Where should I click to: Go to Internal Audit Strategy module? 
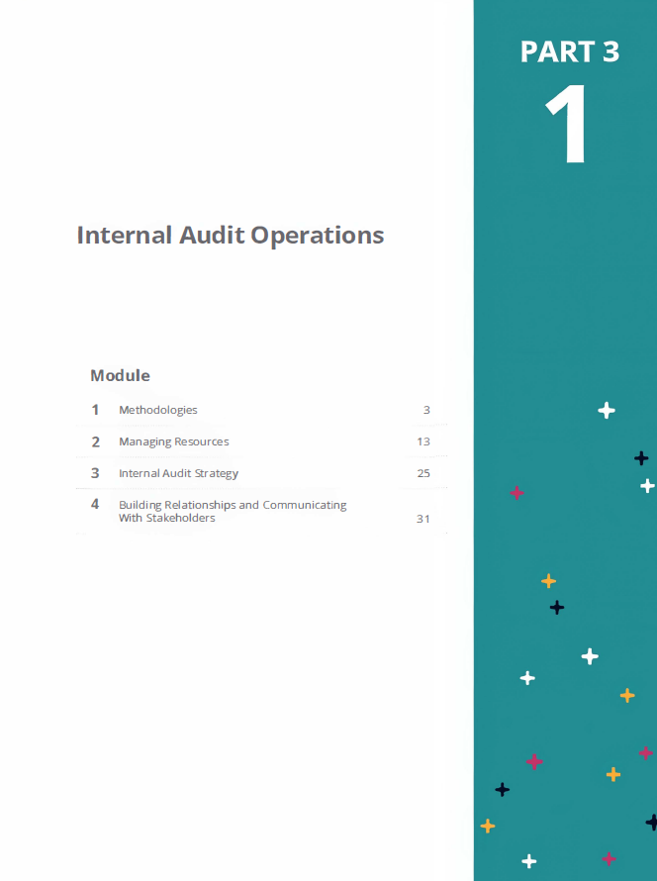coord(178,473)
